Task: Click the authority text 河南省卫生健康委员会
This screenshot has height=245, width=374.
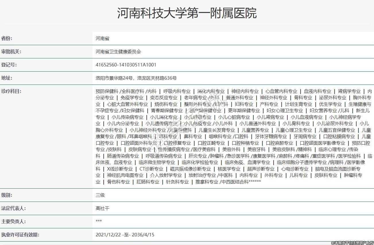Action: 118,52
